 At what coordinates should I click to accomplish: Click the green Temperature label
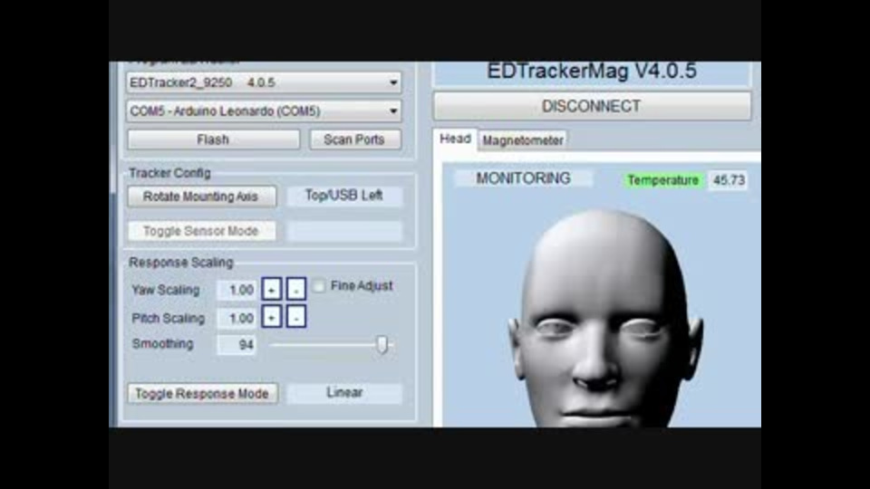point(662,180)
